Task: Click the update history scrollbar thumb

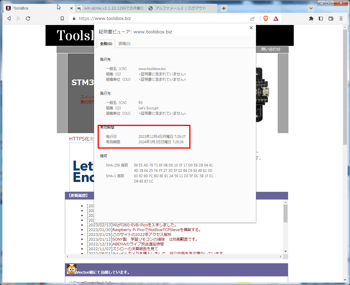Action: [285, 214]
